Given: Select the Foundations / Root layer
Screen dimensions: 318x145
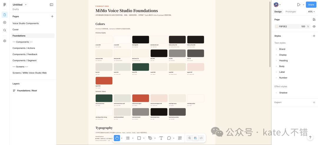Looking at the screenshot, I should coord(27,91).
